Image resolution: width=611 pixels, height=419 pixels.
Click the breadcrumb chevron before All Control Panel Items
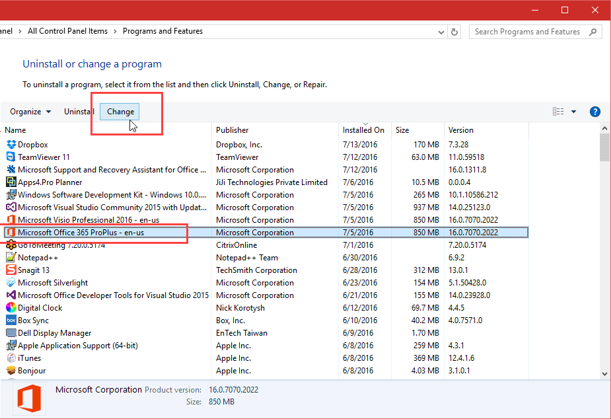20,32
